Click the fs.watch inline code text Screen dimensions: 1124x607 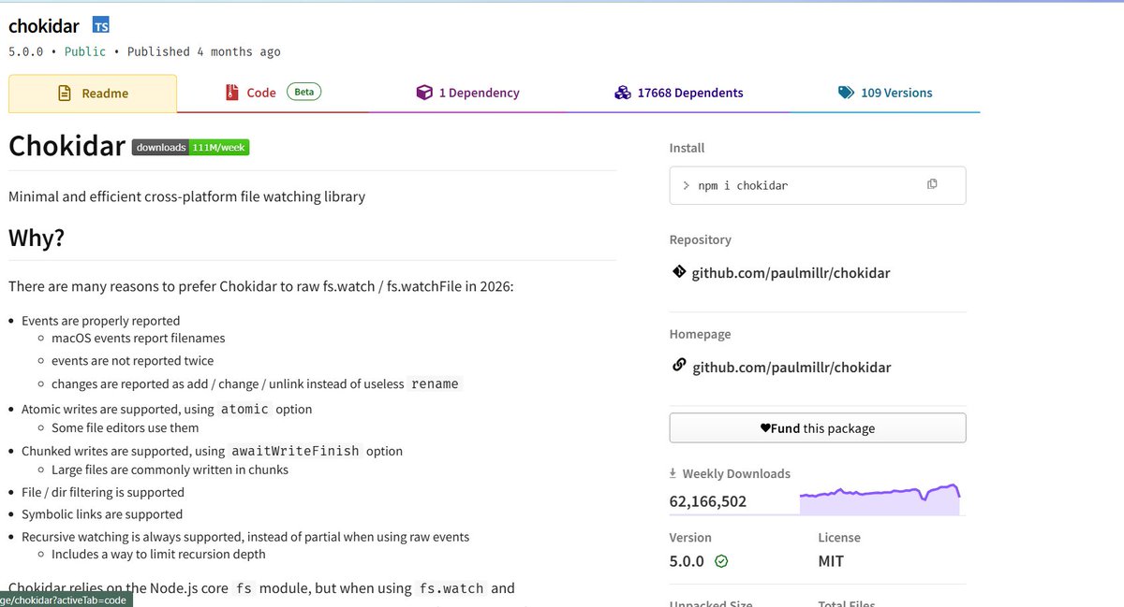click(x=451, y=588)
